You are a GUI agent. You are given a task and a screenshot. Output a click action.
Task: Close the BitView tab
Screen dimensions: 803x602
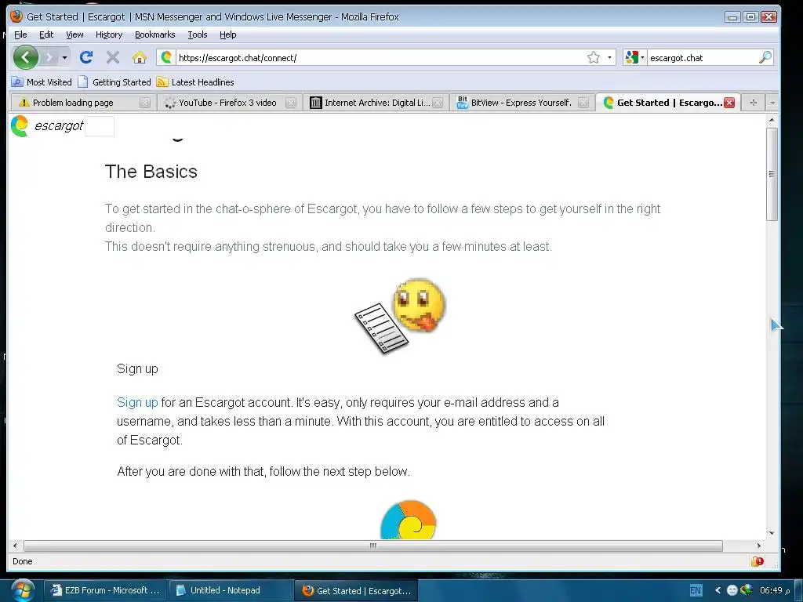(x=583, y=103)
